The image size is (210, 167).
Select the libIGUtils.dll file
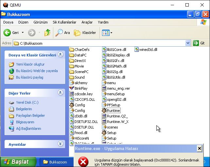(x=114, y=77)
